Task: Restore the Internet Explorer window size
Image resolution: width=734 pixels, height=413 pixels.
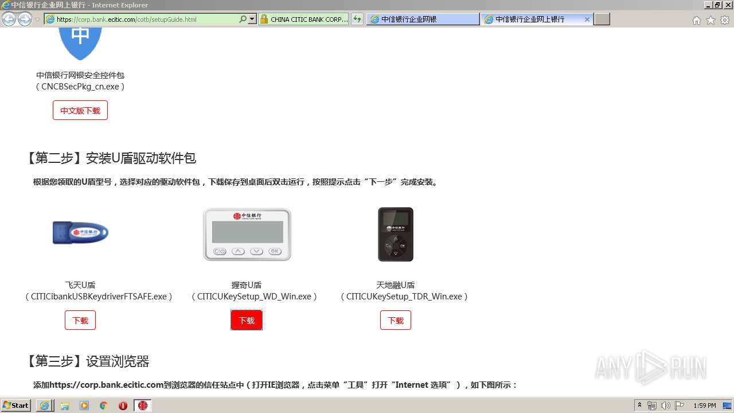Action: coord(718,5)
